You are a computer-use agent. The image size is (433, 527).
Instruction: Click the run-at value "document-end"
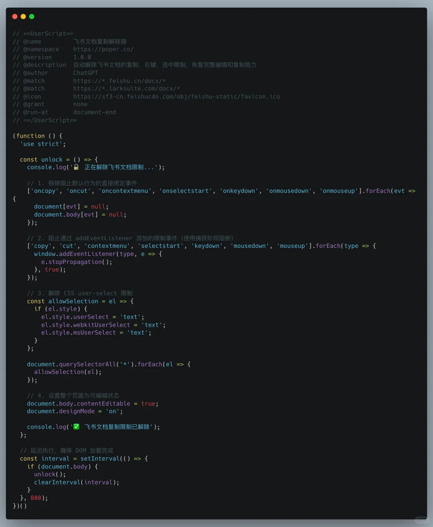coord(95,112)
